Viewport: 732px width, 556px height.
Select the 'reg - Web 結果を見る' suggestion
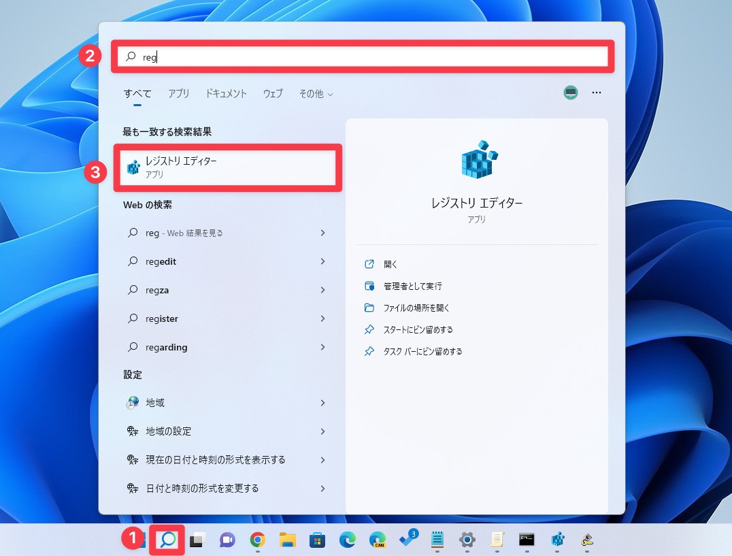(226, 233)
